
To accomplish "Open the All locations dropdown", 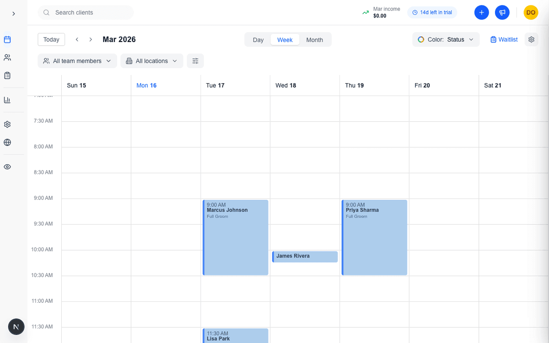I will pos(151,60).
